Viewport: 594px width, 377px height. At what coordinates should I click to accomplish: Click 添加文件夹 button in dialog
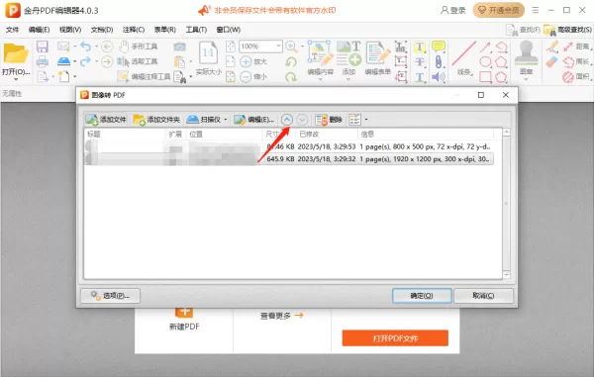156,120
